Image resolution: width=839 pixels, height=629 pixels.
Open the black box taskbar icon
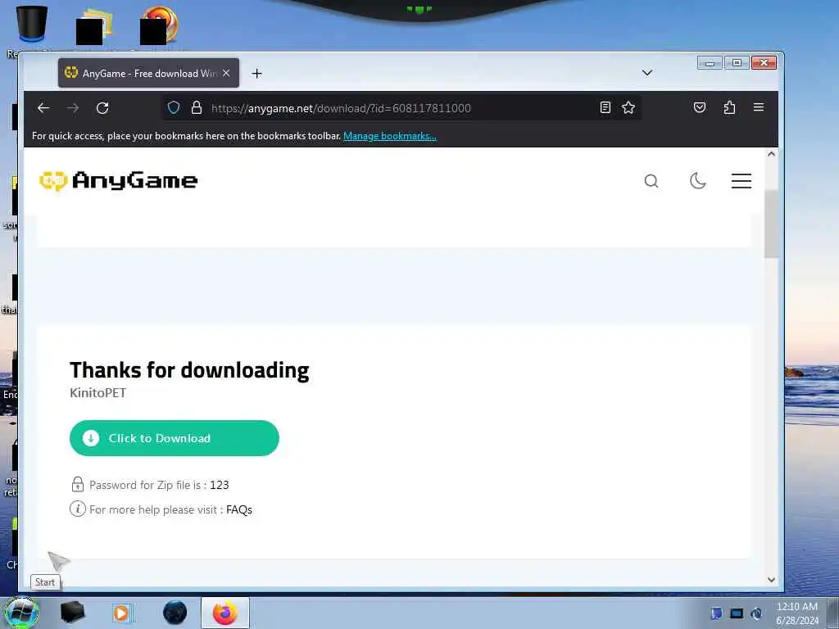pos(73,613)
